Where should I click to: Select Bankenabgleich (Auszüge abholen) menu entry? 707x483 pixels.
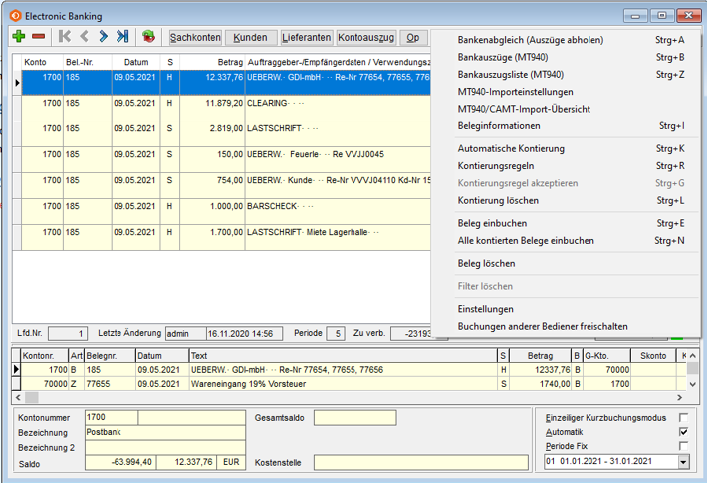click(530, 40)
